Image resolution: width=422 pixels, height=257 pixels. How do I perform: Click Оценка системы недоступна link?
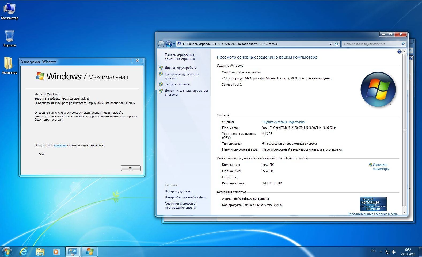[283, 122]
